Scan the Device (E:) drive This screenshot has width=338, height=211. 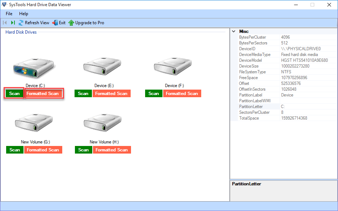point(83,94)
